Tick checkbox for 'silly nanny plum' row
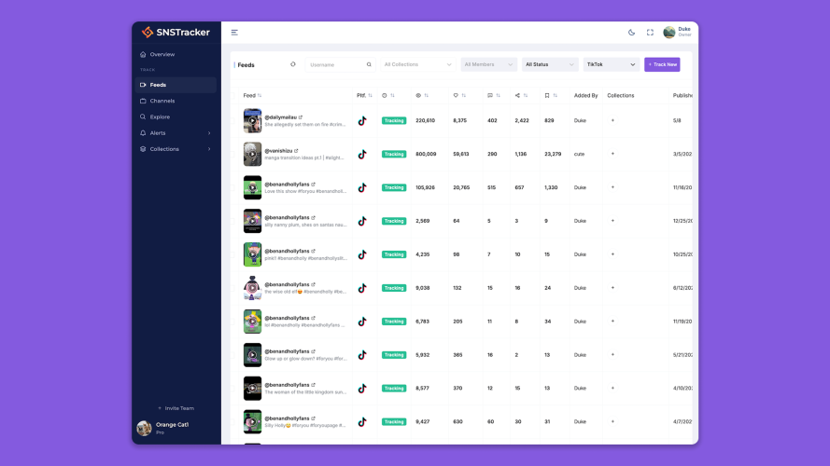 coord(232,221)
